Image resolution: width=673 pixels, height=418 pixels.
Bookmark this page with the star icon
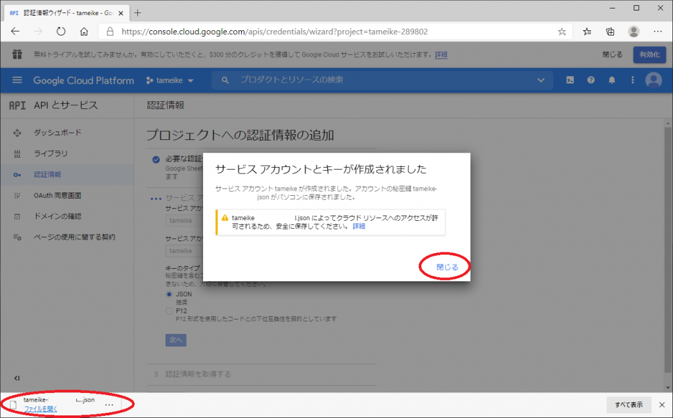[562, 31]
